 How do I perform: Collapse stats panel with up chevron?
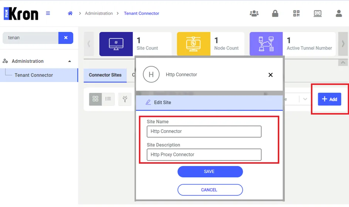(343, 62)
